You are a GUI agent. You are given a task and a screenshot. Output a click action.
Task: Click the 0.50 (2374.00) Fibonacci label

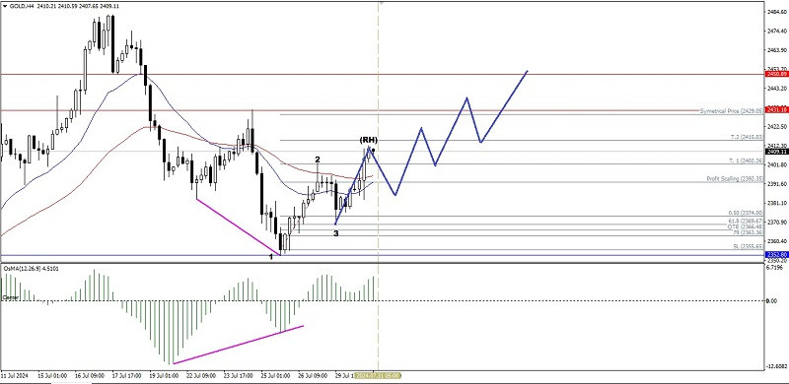pyautogui.click(x=747, y=213)
